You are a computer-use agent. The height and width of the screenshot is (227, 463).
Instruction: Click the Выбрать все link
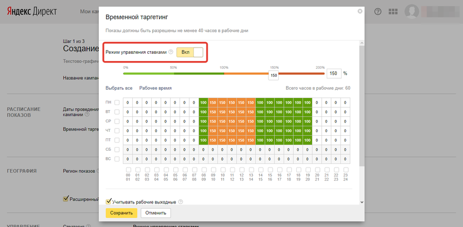119,88
